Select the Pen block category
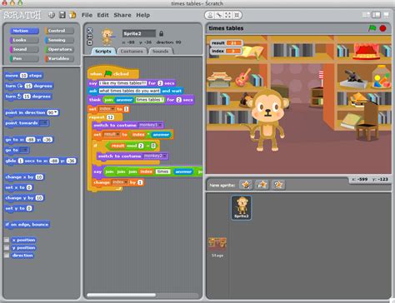The image size is (395, 303). pyautogui.click(x=24, y=58)
